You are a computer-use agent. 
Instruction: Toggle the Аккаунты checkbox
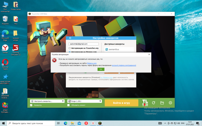tap(31, 105)
